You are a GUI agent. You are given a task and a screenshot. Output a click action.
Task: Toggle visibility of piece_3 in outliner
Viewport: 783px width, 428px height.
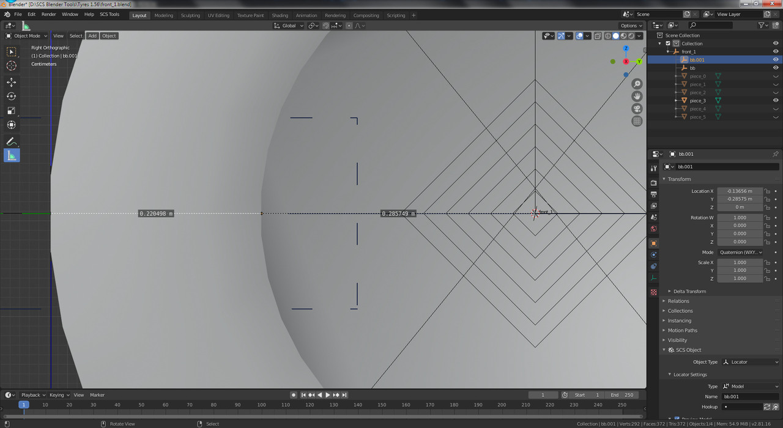(x=776, y=100)
